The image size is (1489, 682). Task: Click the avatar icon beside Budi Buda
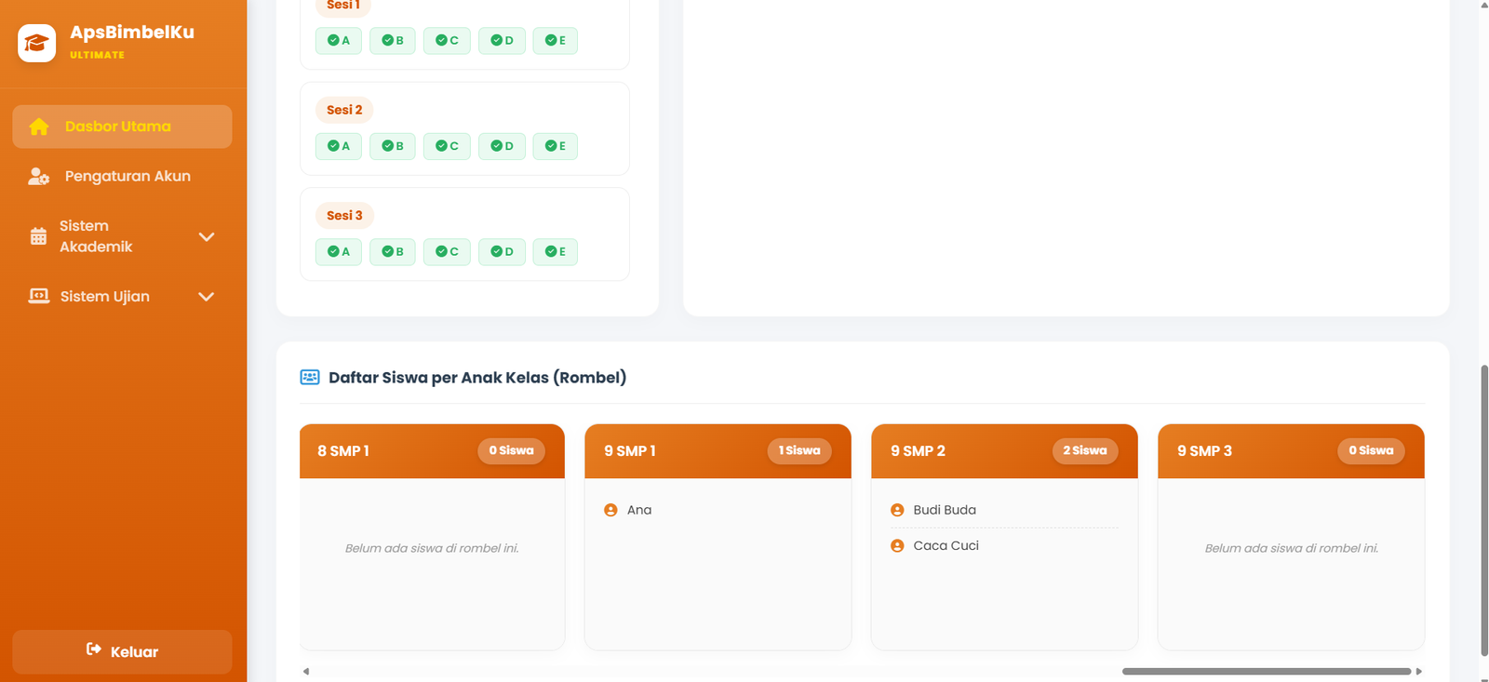[897, 510]
